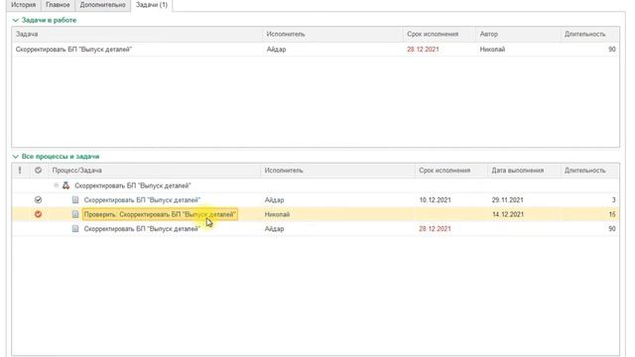Click the business process icon in tree root

[x=66, y=185]
